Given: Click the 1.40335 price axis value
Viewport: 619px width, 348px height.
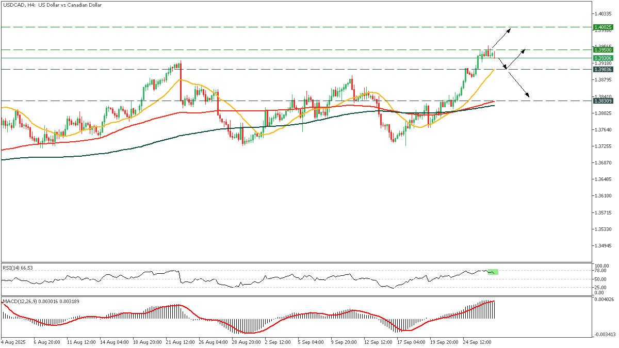Looking at the screenshot, I should click(x=602, y=13).
